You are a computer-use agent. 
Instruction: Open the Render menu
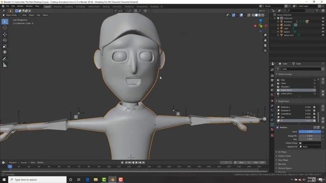click(20, 6)
